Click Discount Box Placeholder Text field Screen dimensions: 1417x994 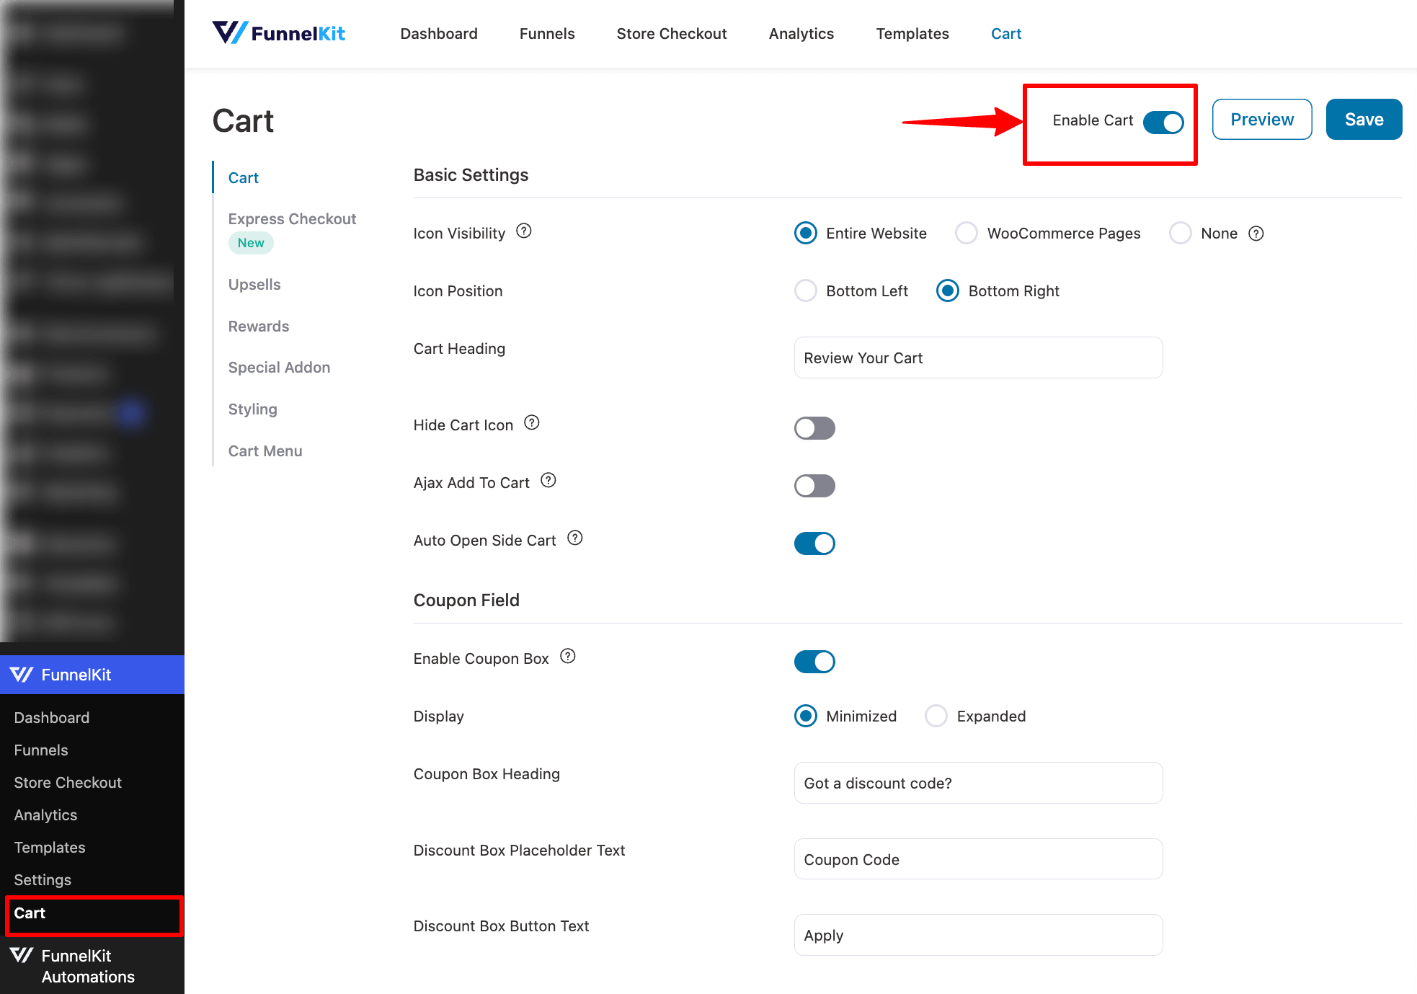978,859
